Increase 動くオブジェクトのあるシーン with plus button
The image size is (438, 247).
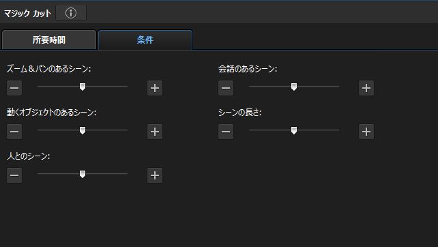click(x=155, y=132)
